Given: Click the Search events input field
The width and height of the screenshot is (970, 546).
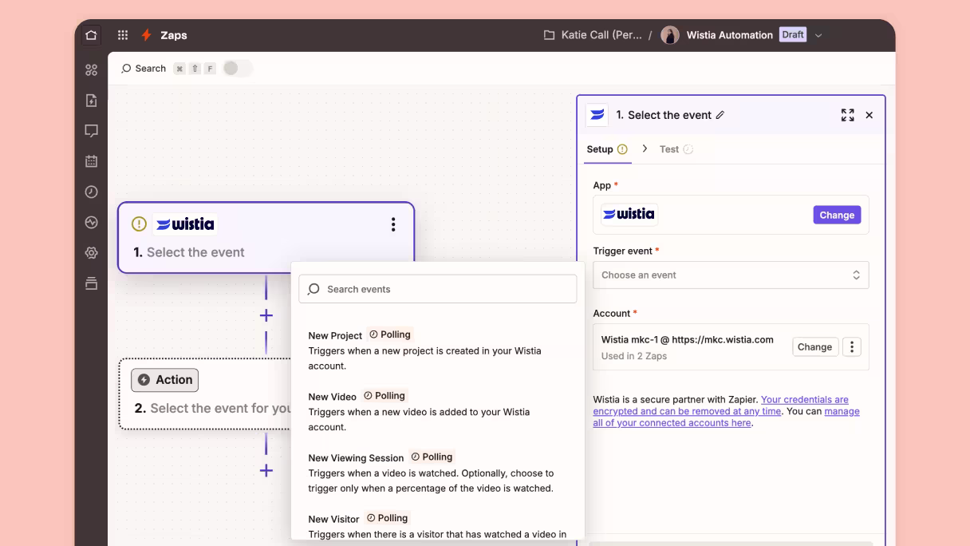Looking at the screenshot, I should pos(438,289).
